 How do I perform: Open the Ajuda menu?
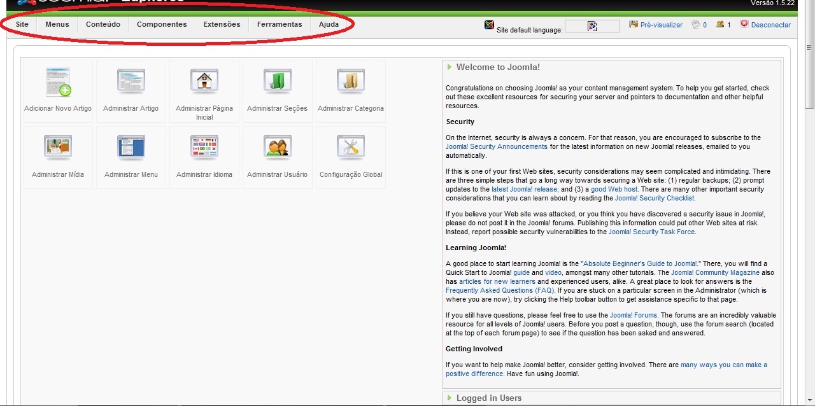coord(329,24)
